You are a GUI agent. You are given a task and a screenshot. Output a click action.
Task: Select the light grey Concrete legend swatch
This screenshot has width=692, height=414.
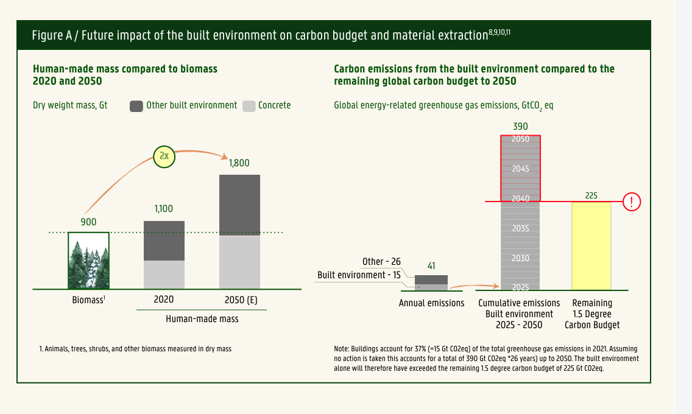click(x=249, y=107)
